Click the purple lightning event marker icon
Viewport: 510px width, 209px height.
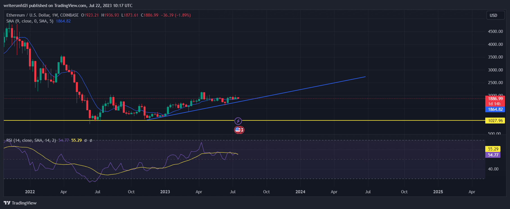coord(238,121)
